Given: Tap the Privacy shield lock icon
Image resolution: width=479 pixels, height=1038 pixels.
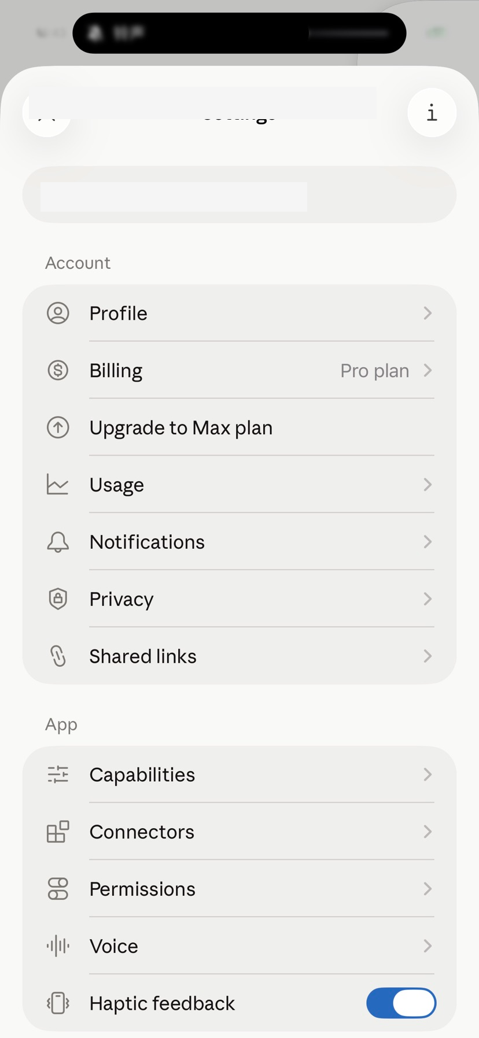Looking at the screenshot, I should [x=58, y=599].
